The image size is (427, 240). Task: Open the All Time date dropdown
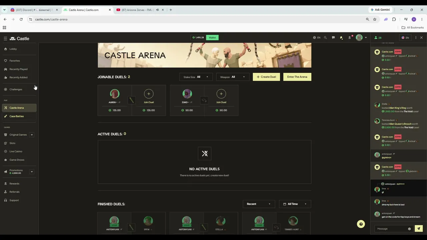point(295,204)
